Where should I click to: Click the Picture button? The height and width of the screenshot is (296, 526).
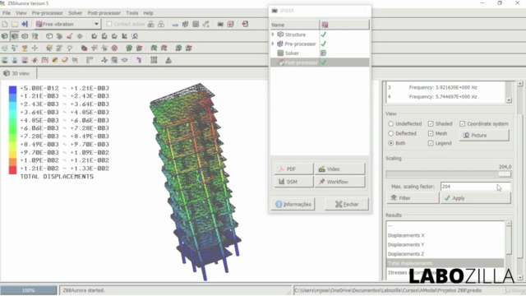point(484,135)
